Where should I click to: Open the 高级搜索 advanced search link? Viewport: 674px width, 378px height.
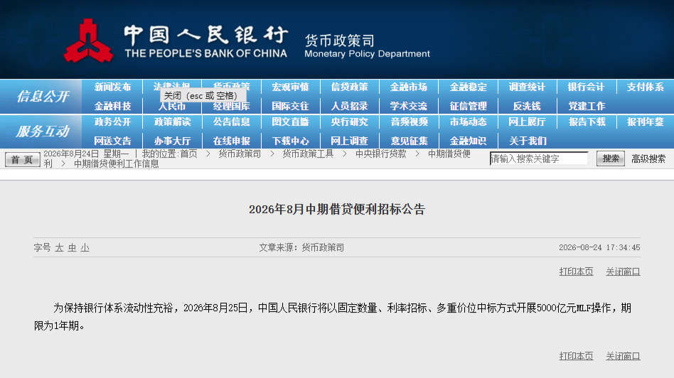point(648,159)
